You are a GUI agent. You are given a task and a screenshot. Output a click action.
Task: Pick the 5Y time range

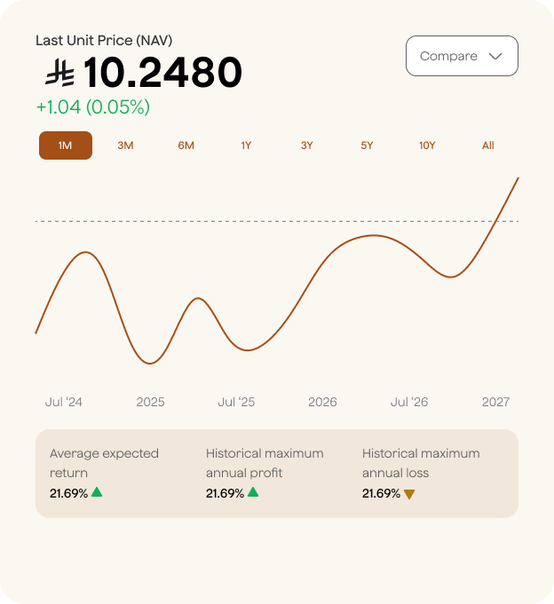(367, 145)
